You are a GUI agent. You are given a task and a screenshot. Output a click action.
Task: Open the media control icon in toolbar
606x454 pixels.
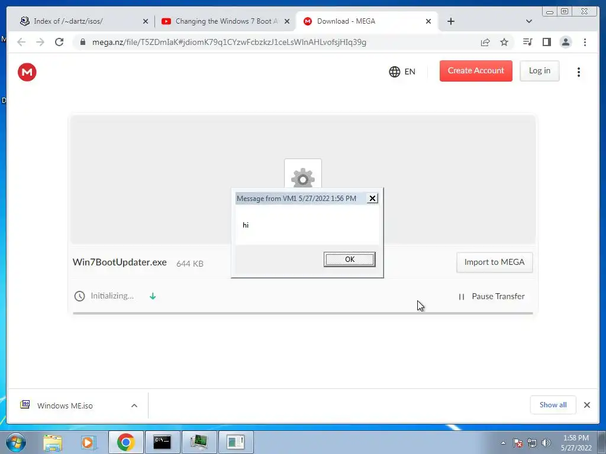point(527,42)
